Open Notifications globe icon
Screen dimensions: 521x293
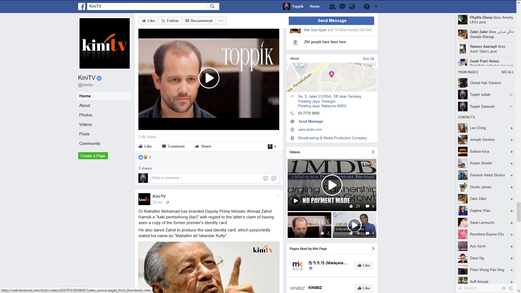pyautogui.click(x=352, y=7)
